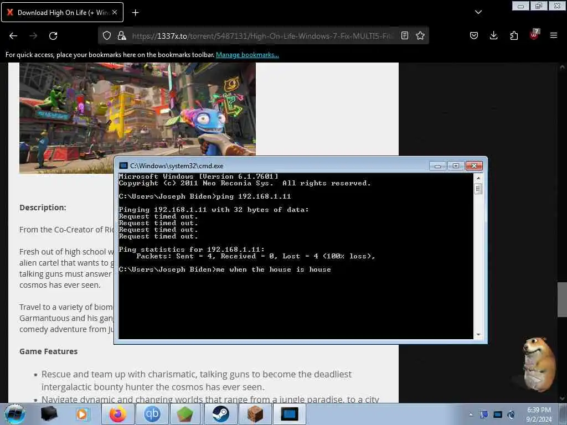Viewport: 567px width, 425px height.
Task: Click the 'Rescue and team up' bullet text
Action: [x=197, y=381]
